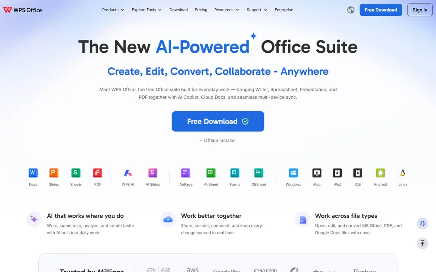Image resolution: width=436 pixels, height=272 pixels.
Task: Select the iOS platform icon
Action: [358, 173]
